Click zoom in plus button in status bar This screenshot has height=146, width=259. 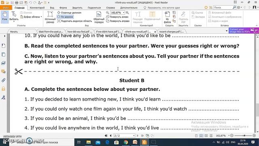click(x=254, y=135)
